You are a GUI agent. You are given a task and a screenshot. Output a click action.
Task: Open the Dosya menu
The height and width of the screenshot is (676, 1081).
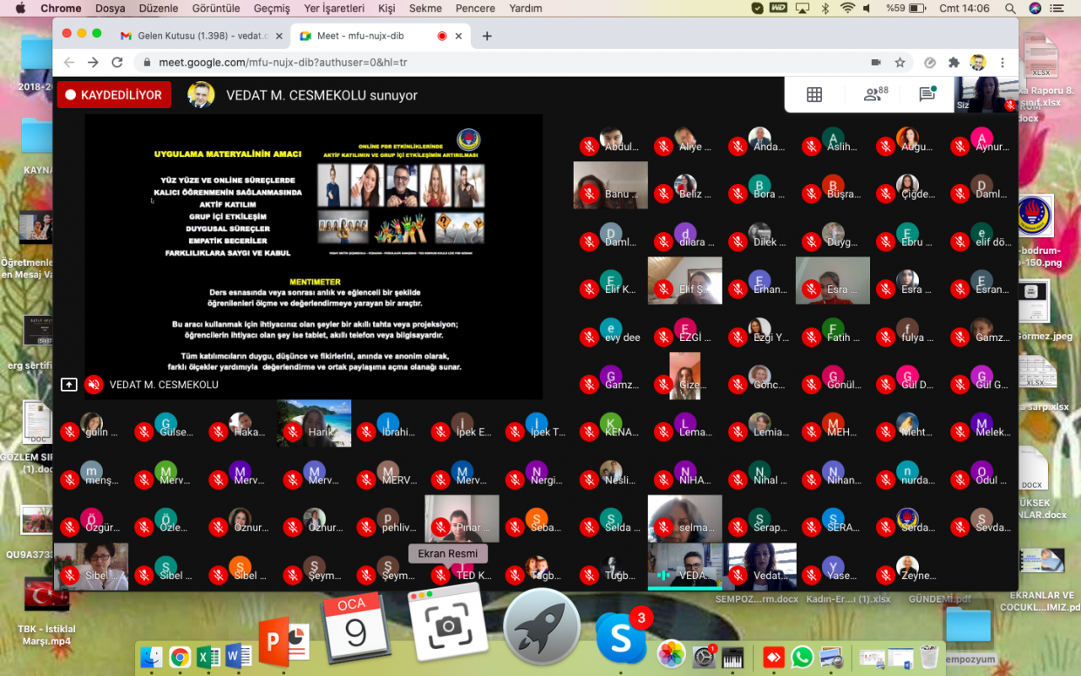coord(110,8)
